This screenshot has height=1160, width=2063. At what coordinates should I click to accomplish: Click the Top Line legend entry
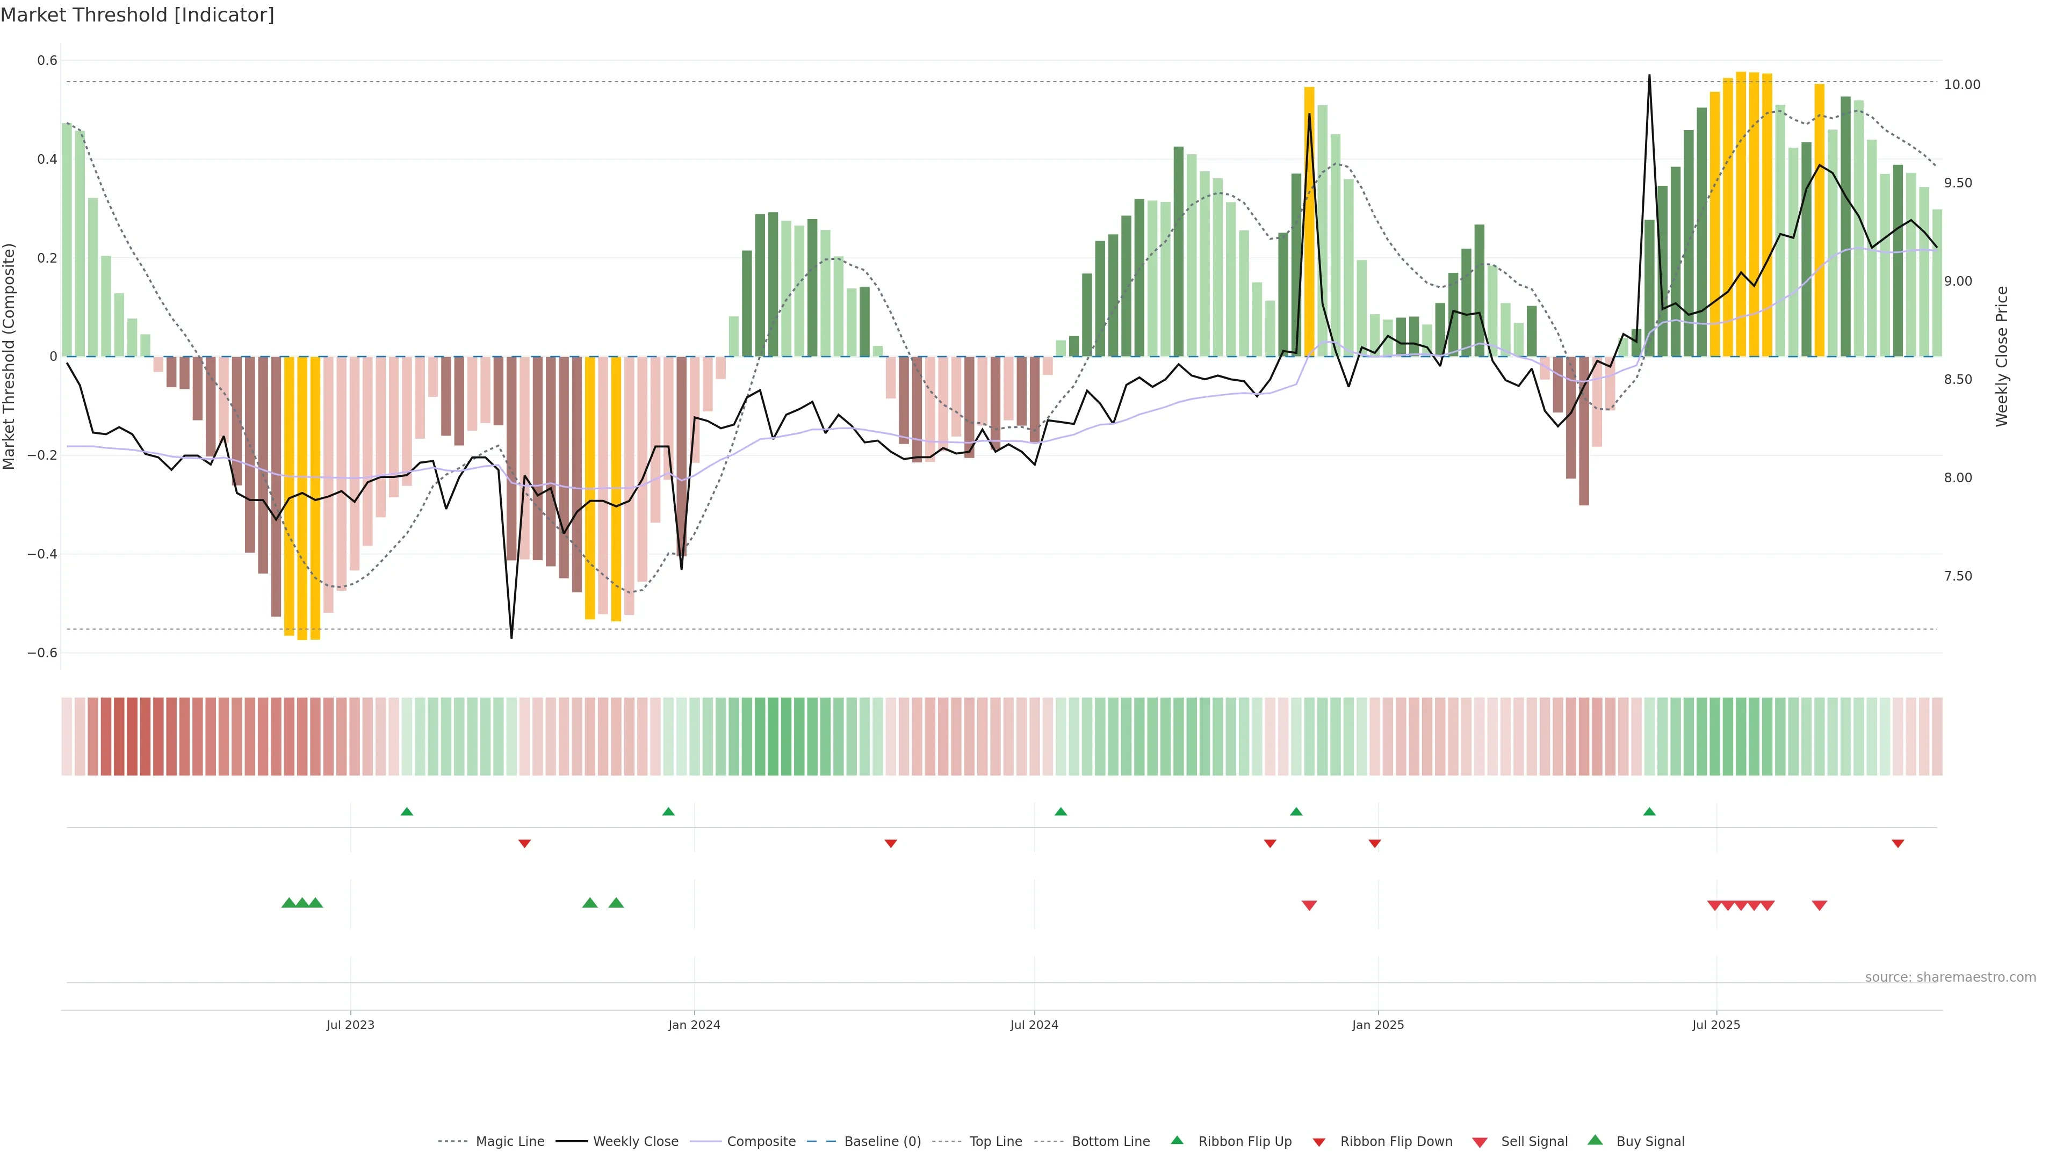point(994,1142)
